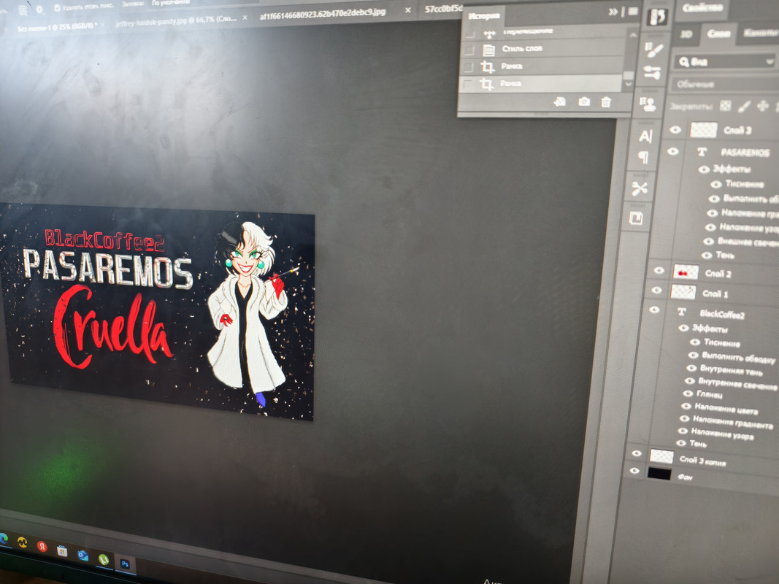The height and width of the screenshot is (584, 779).
Task: Click the Слой 2 layer thumbnail
Action: click(x=686, y=272)
